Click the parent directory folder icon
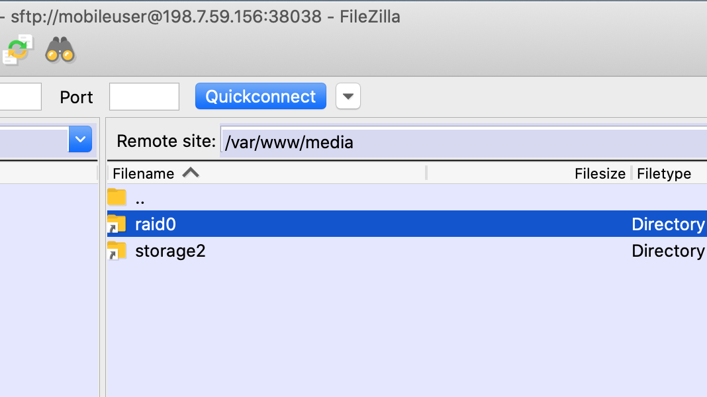The width and height of the screenshot is (707, 397). 117,197
